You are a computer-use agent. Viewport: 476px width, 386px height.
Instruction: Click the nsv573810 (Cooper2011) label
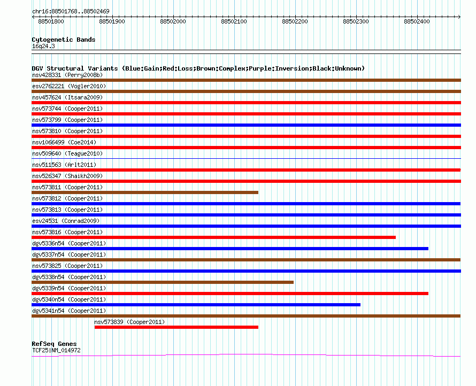tap(67, 131)
